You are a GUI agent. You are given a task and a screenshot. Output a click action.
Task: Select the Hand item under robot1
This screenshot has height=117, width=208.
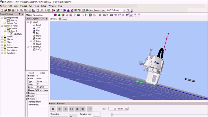(38, 44)
